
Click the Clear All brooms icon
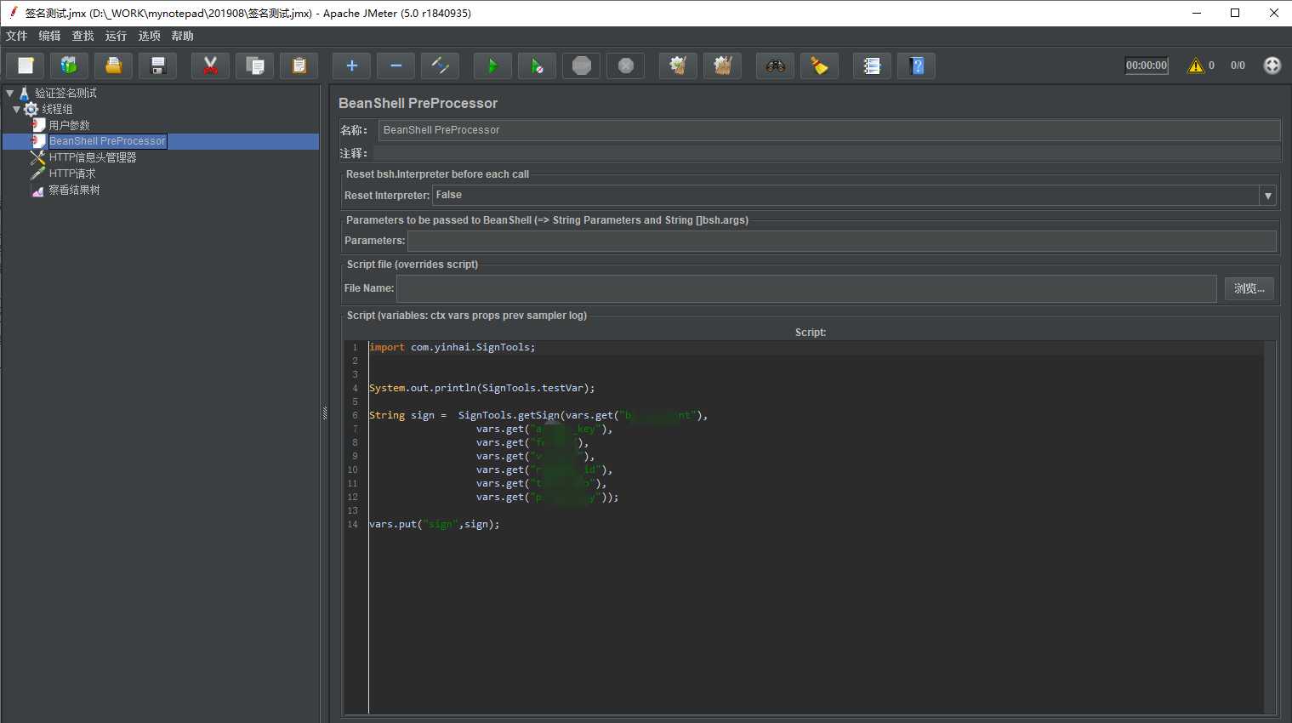[722, 65]
